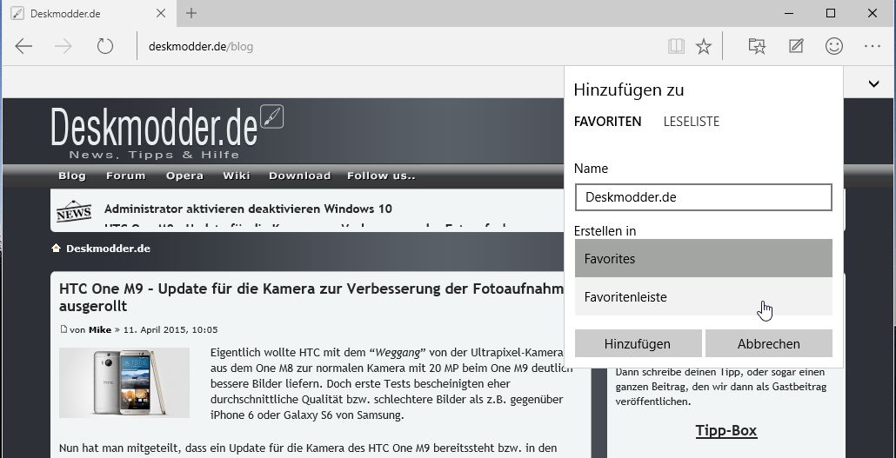Make a web note pencil icon
This screenshot has height=458, width=896.
click(796, 46)
